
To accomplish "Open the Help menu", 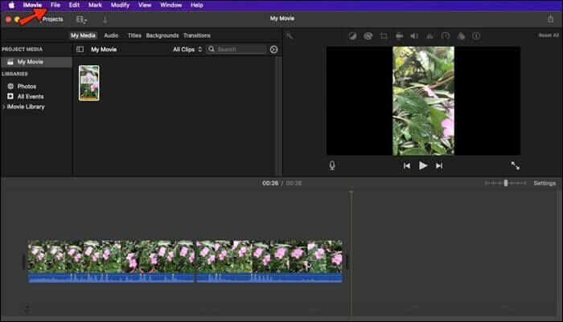I will [x=197, y=5].
